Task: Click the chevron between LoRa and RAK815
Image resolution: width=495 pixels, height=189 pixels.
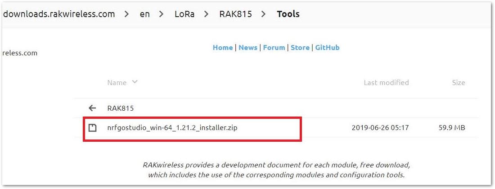Action: 207,14
